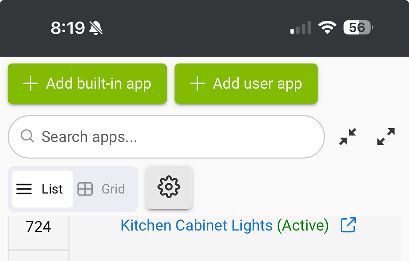409x261 pixels.
Task: Tap the Wi-Fi icon in the status bar
Action: point(327,28)
